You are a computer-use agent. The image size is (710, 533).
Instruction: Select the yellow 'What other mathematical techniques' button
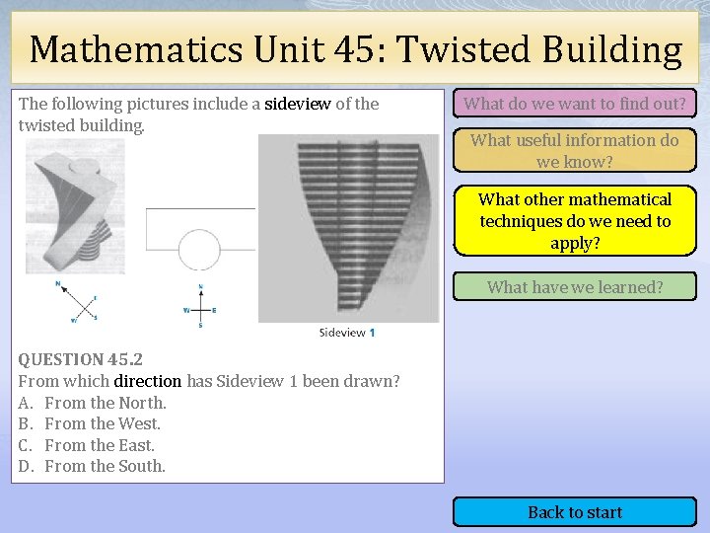click(575, 221)
